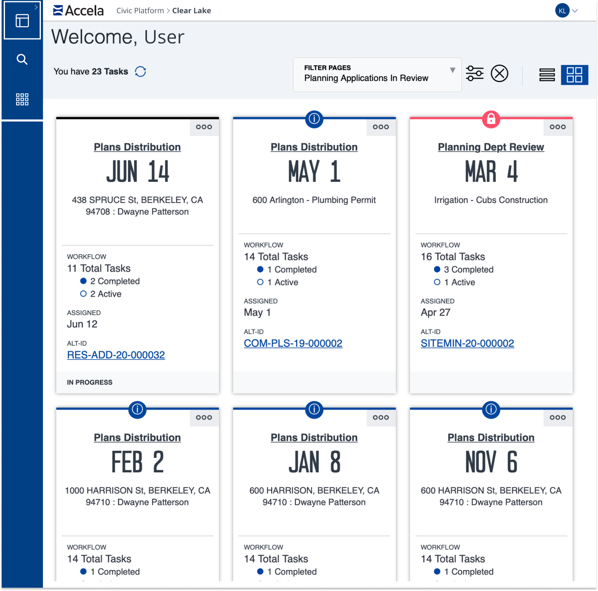
Task: Click the search magnifier in sidebar
Action: point(22,60)
